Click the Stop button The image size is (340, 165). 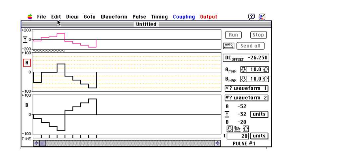pos(258,35)
